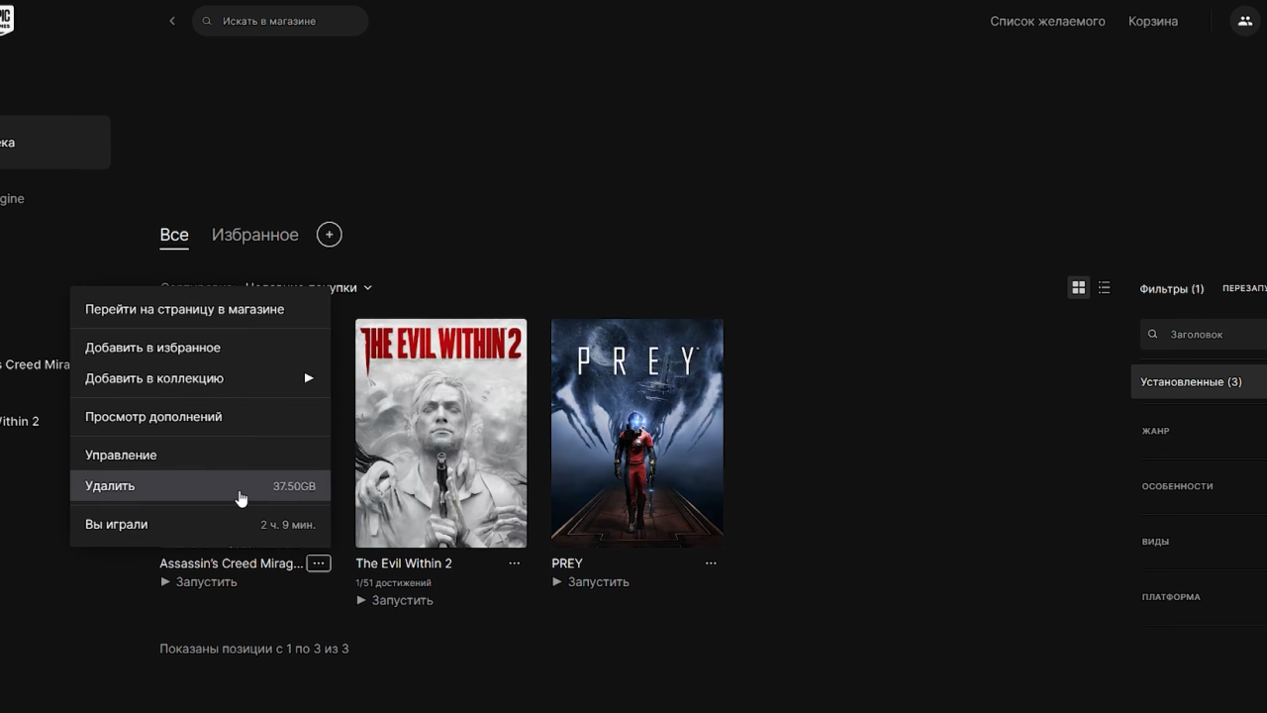
Task: Switch to the Все tab
Action: click(174, 235)
